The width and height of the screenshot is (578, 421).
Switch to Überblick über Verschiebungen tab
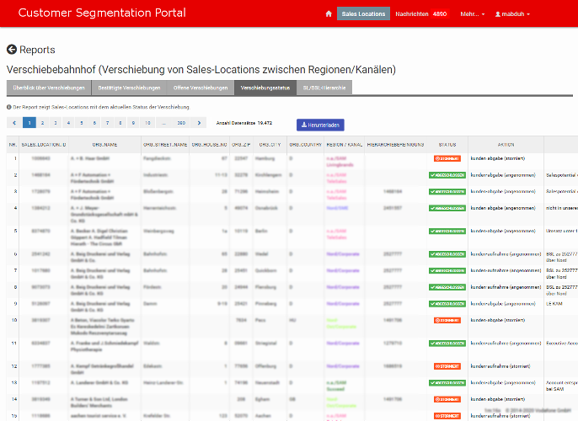49,88
